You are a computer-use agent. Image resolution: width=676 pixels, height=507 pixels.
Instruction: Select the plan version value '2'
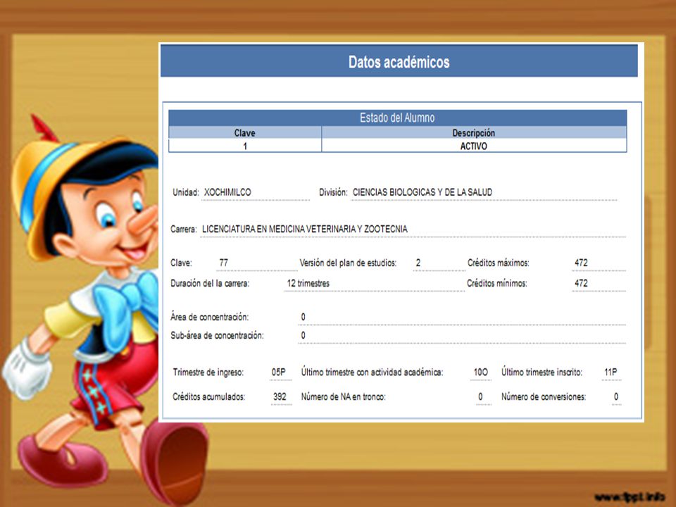(x=418, y=263)
